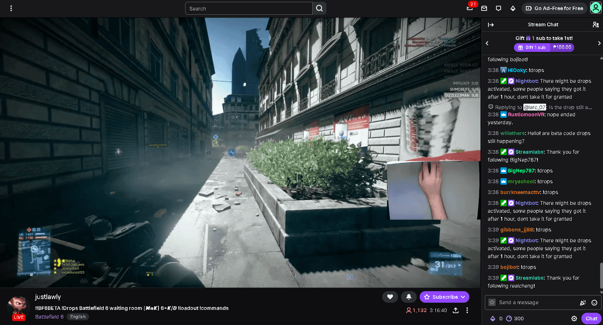Image resolution: width=603 pixels, height=325 pixels.
Task: Open the chat community users list
Action: 595,25
